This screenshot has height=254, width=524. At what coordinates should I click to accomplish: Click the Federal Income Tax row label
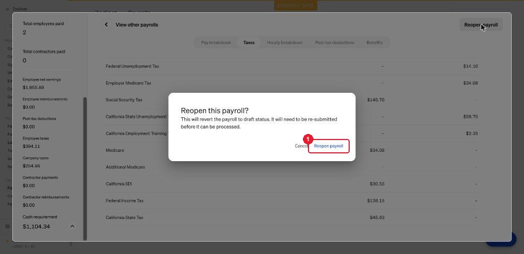pyautogui.click(x=125, y=201)
